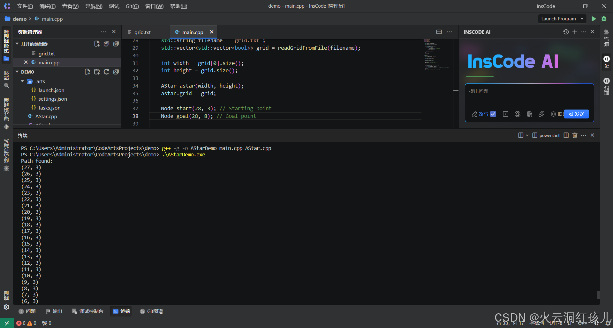This screenshot has width=613, height=328.
Task: Open Launch Program configuration dropdown
Action: tap(562, 19)
